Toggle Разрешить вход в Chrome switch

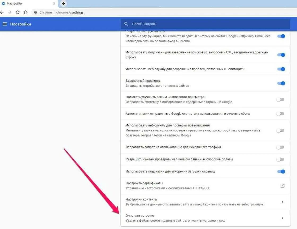[x=281, y=36]
